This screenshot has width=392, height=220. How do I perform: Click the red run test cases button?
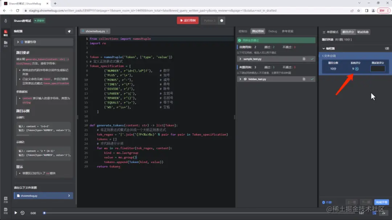(188, 20)
